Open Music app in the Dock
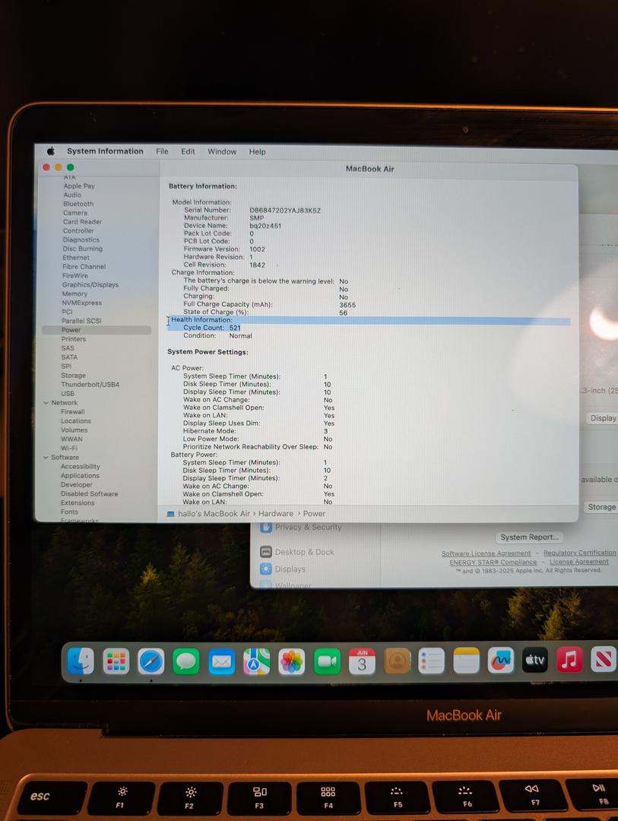This screenshot has width=618, height=821. (x=569, y=660)
